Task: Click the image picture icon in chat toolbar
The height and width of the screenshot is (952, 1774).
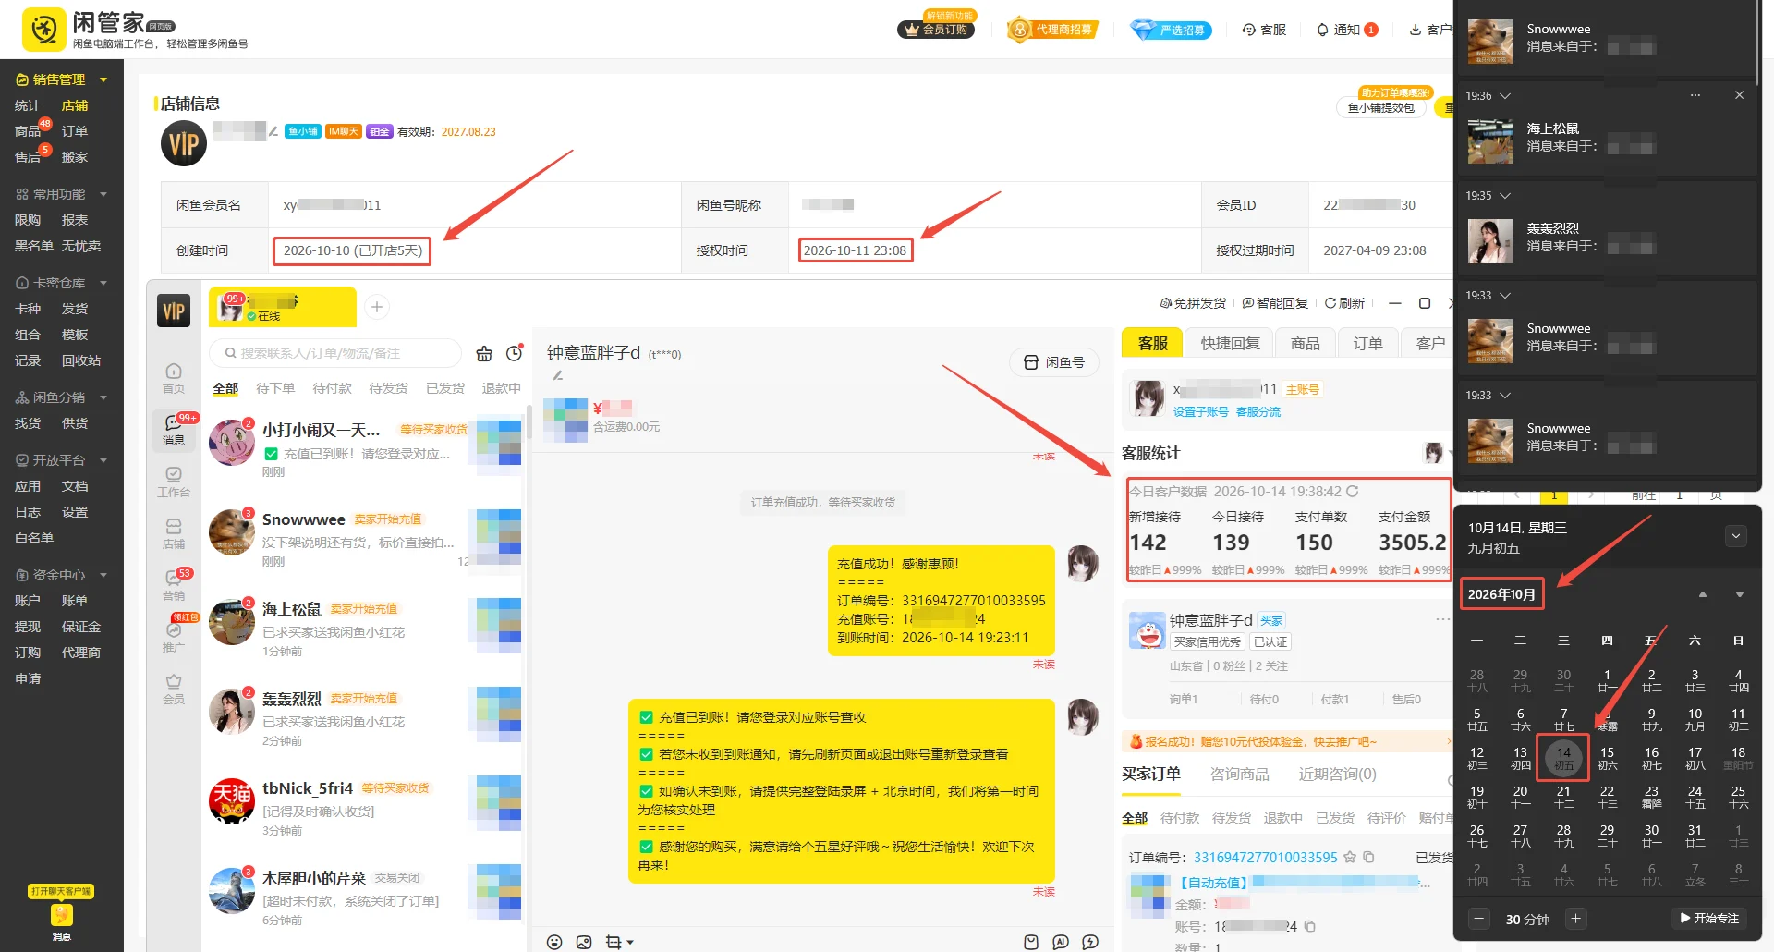Action: tap(584, 942)
